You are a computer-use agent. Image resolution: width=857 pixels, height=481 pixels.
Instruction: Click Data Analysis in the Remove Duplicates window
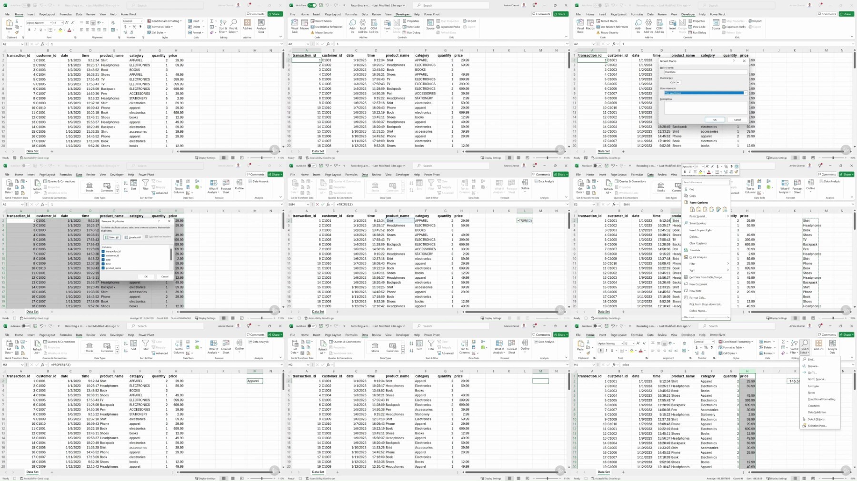pyautogui.click(x=259, y=181)
